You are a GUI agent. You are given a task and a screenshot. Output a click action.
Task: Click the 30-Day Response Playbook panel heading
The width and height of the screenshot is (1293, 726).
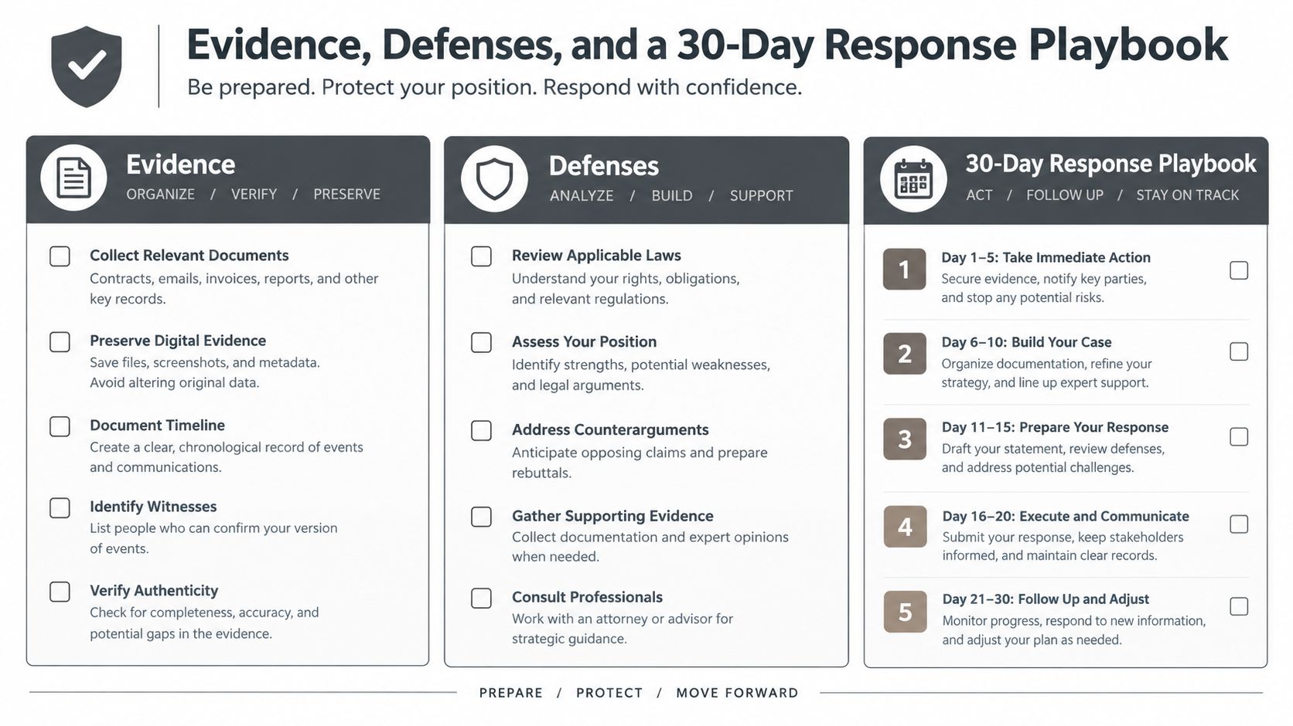[x=1110, y=164]
